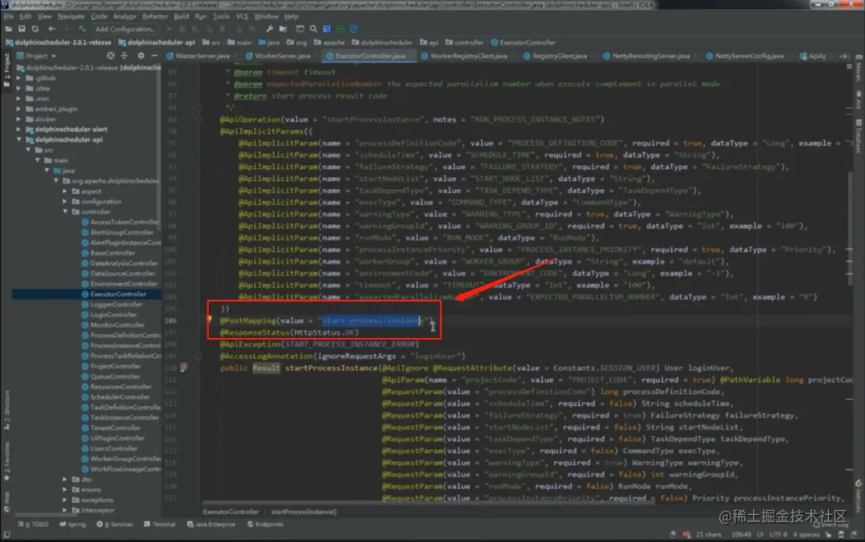Switch to NettyServerConfig.java tab
The height and width of the screenshot is (542, 865).
(745, 56)
